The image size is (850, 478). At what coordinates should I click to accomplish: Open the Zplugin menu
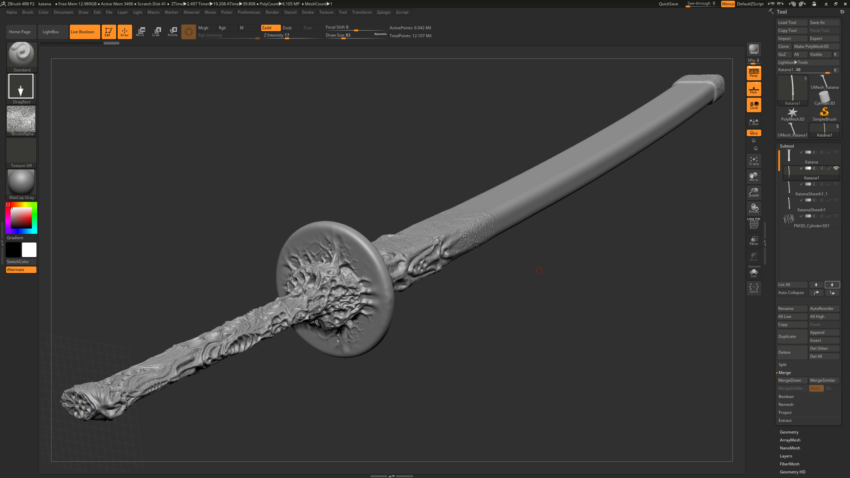click(383, 12)
